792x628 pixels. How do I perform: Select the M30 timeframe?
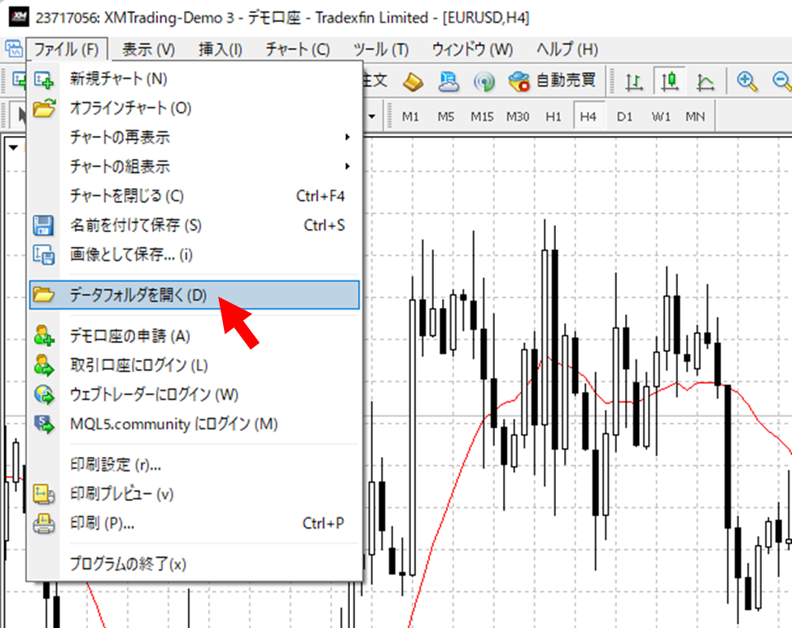[x=518, y=116]
